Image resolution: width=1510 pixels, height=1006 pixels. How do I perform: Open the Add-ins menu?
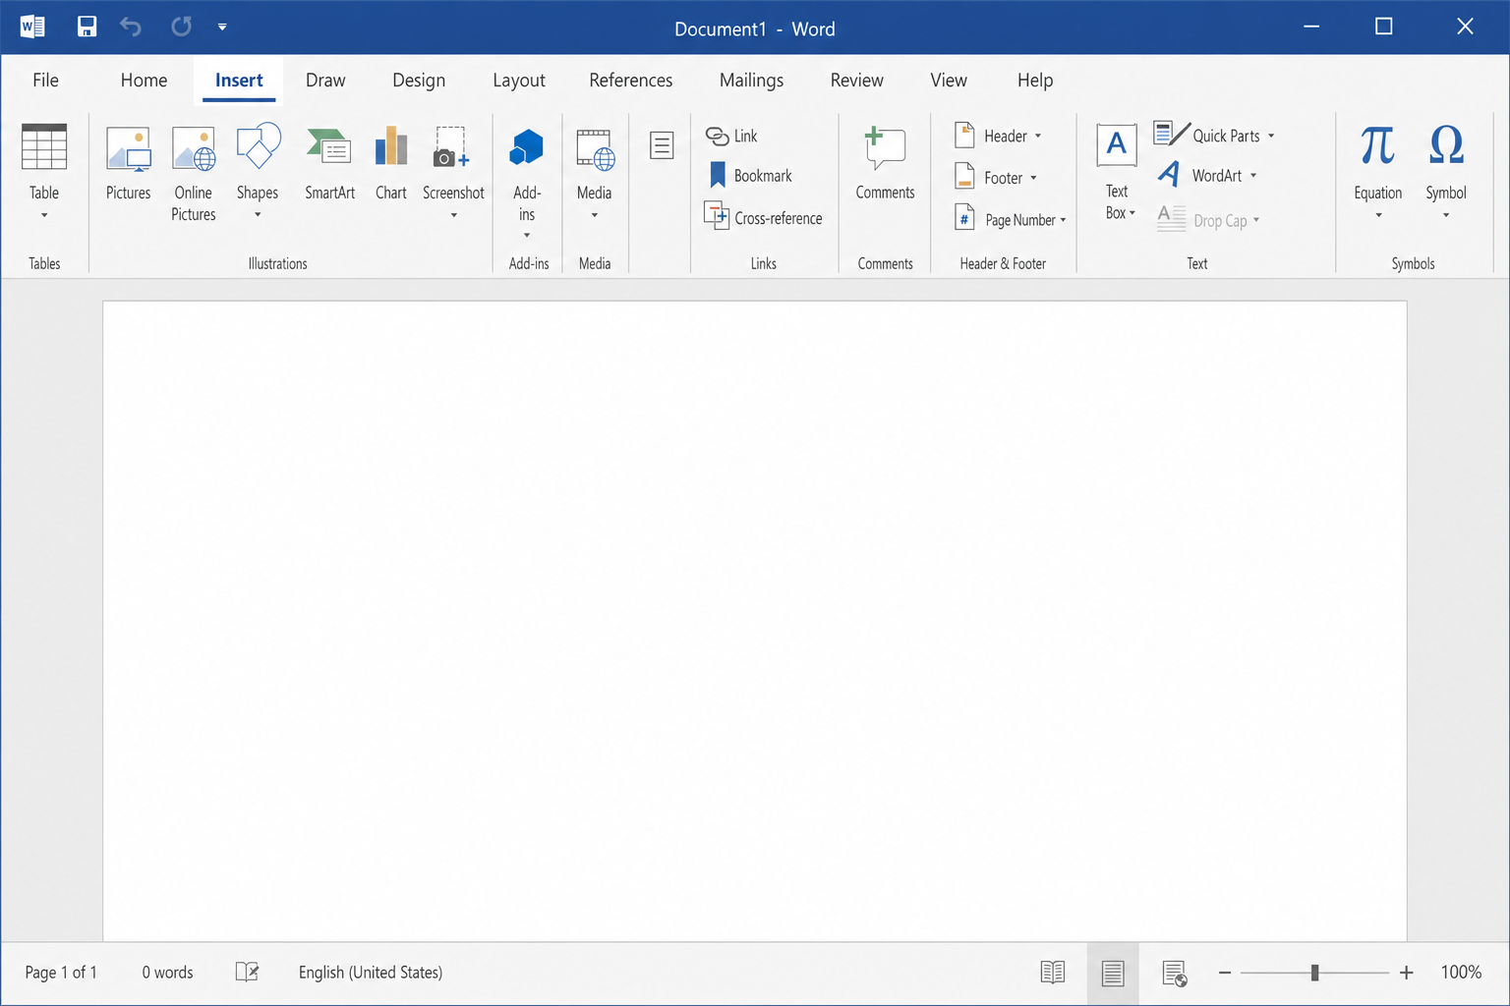pyautogui.click(x=527, y=184)
